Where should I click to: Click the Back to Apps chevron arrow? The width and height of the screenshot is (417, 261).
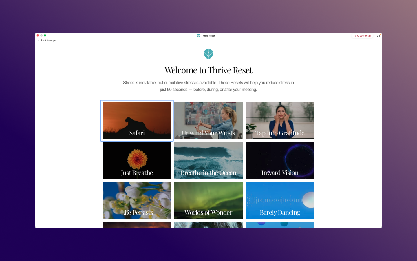[39, 41]
